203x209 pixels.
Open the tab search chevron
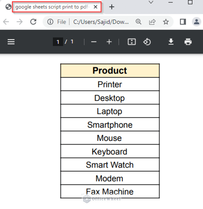(x=151, y=2)
